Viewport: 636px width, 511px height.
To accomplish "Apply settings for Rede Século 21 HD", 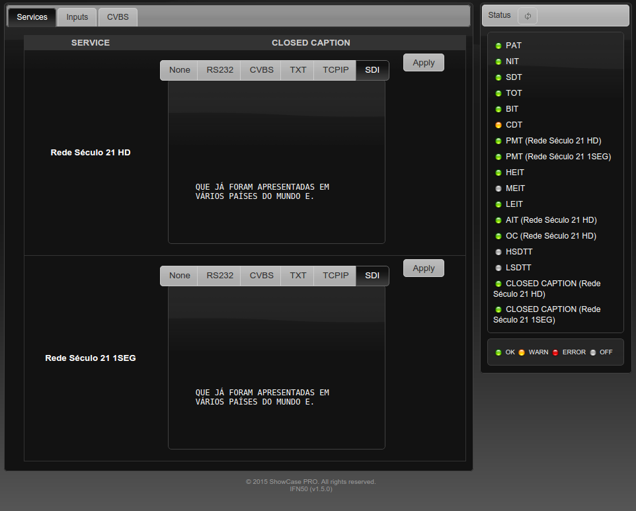I will point(423,63).
